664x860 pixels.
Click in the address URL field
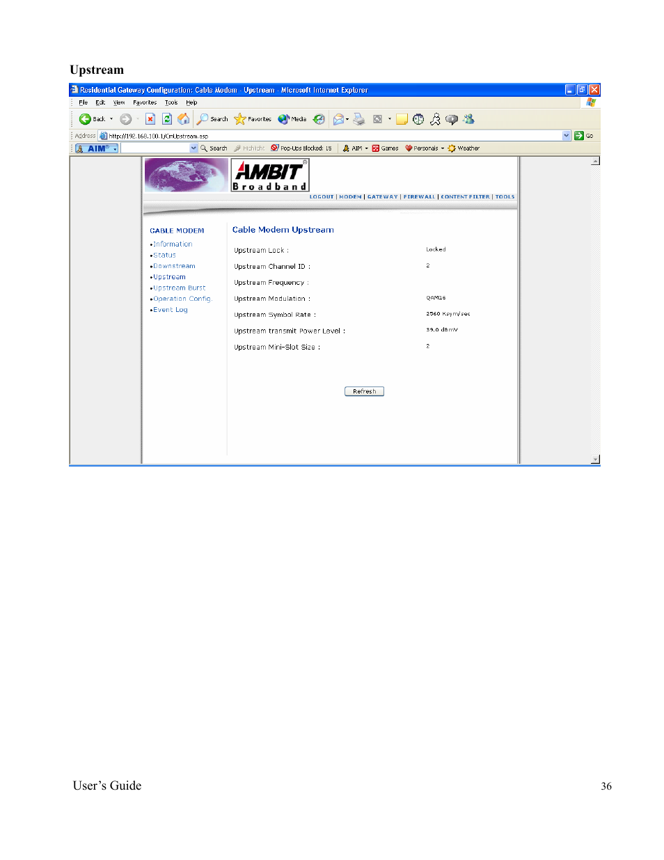coord(334,136)
